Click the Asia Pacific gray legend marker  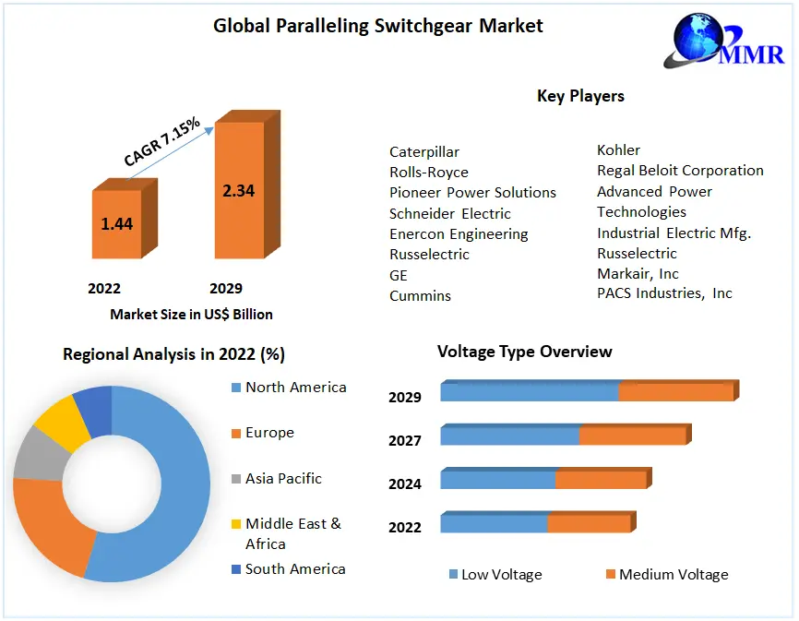[234, 479]
